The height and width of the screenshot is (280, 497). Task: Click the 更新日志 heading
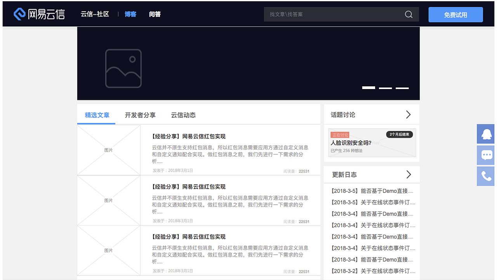tap(344, 175)
